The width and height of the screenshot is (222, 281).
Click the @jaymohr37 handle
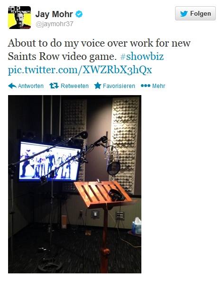click(55, 24)
